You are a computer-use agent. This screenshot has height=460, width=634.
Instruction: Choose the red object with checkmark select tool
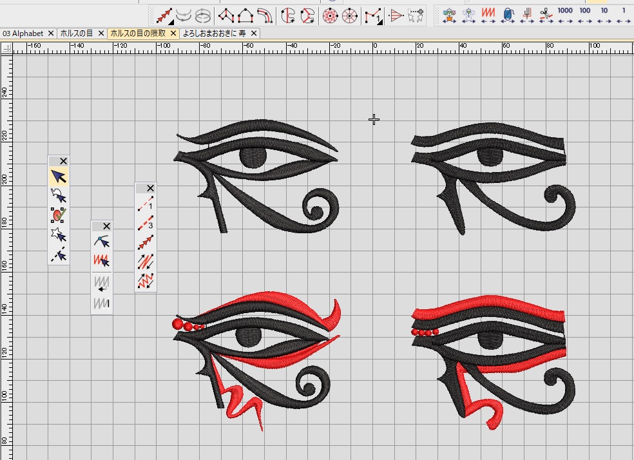(x=59, y=215)
